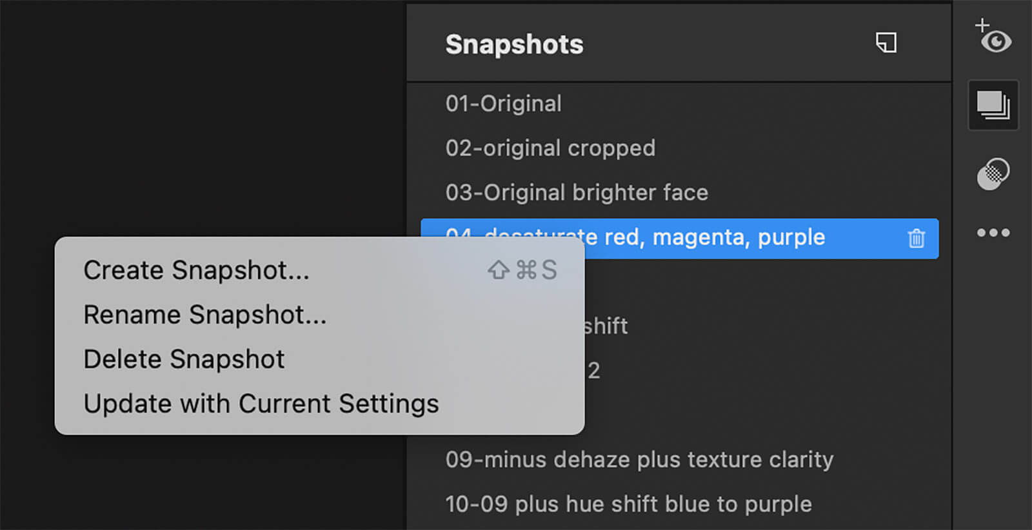1032x530 pixels.
Task: Select the highlighted versions stack icon
Action: click(992, 104)
